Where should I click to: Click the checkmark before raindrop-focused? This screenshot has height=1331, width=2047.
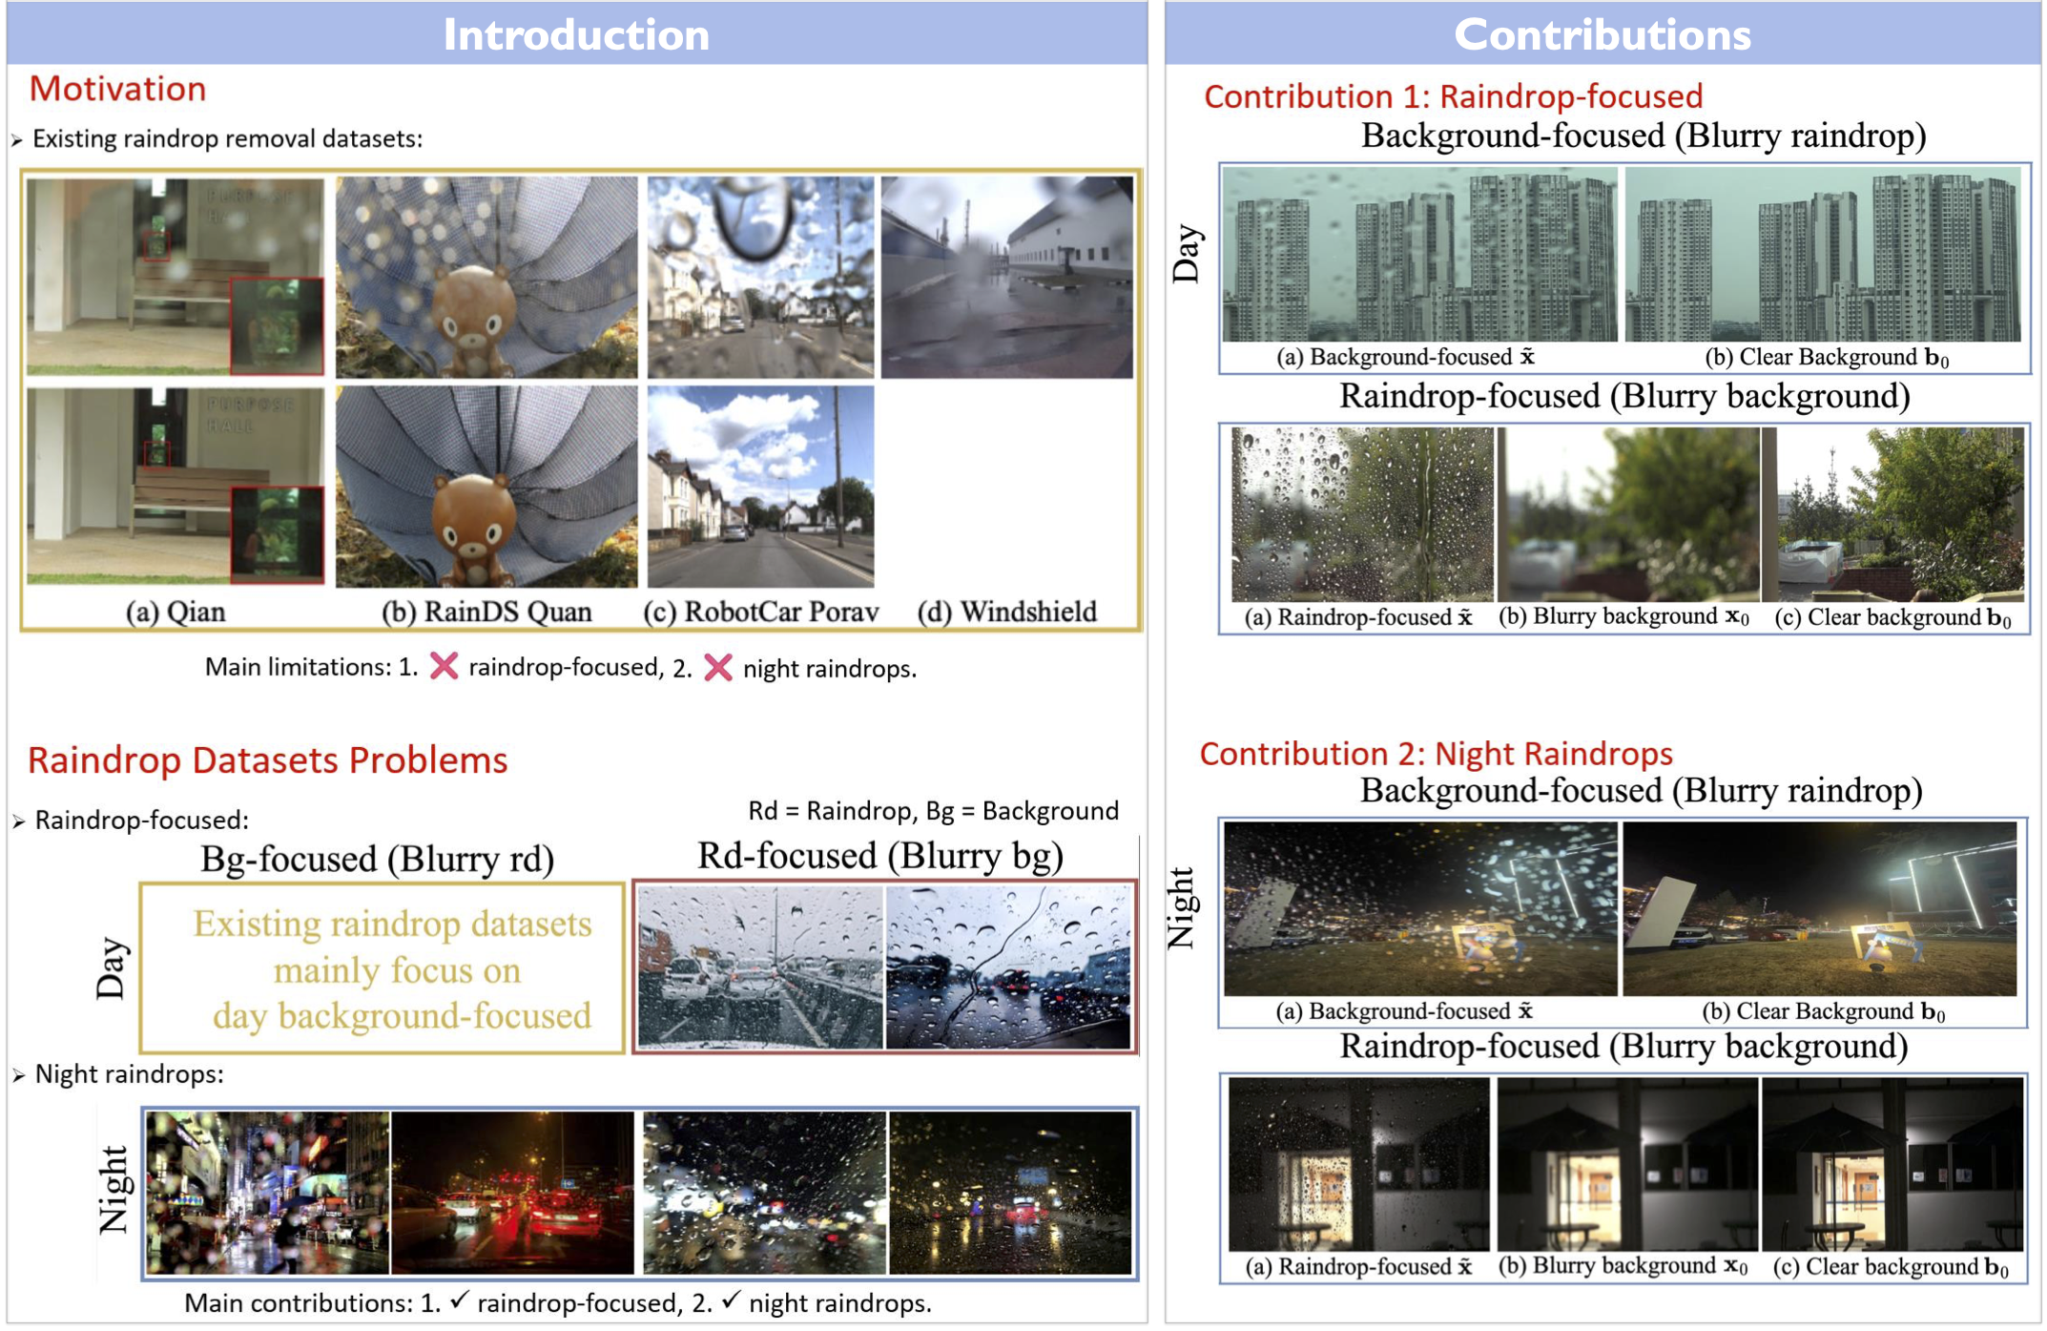click(459, 1300)
